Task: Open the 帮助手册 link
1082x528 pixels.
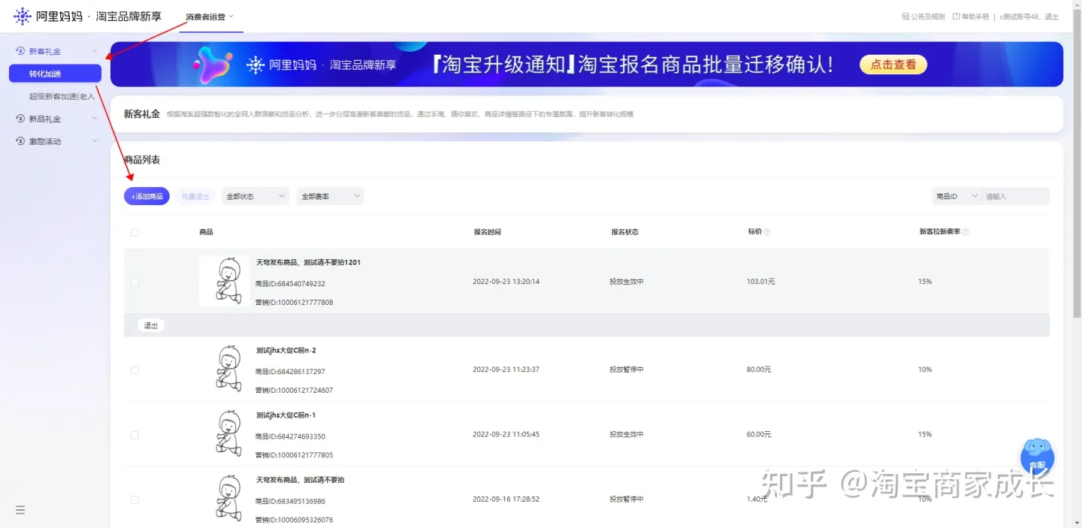Action: click(x=975, y=17)
